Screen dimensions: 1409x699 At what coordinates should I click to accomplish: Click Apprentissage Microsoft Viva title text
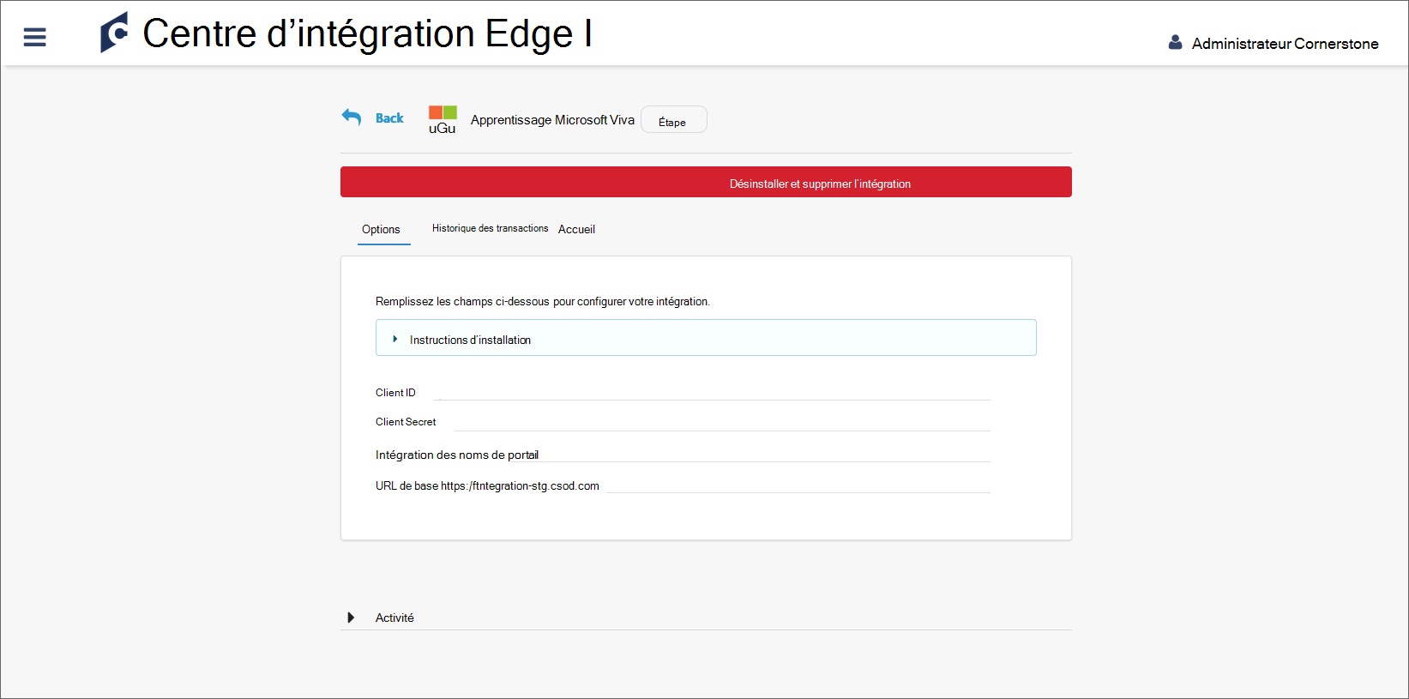pos(552,120)
